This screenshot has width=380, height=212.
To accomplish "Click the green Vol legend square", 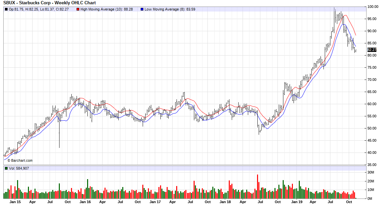I will [x=6, y=168].
